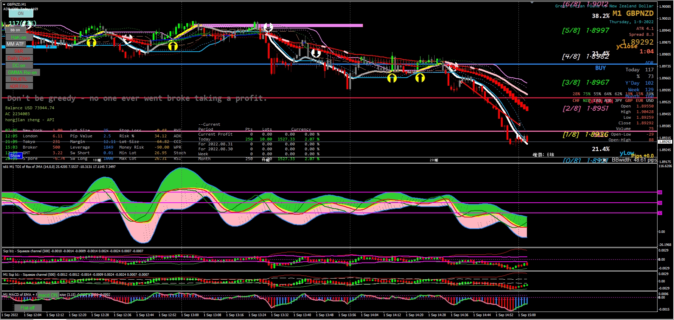Click the '[3/8] 1·8967' Murrey level label
This screenshot has height=320, width=674.
[x=586, y=83]
